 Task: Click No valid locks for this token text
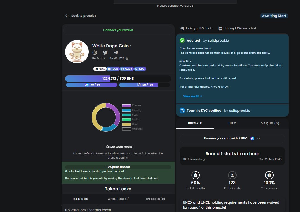tap(88, 210)
